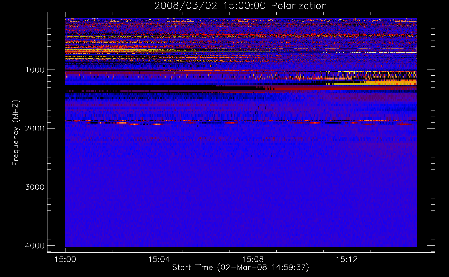
Task: Click the plot title '2008/03/02 15:00:00 Polarization'
Action: click(x=241, y=6)
